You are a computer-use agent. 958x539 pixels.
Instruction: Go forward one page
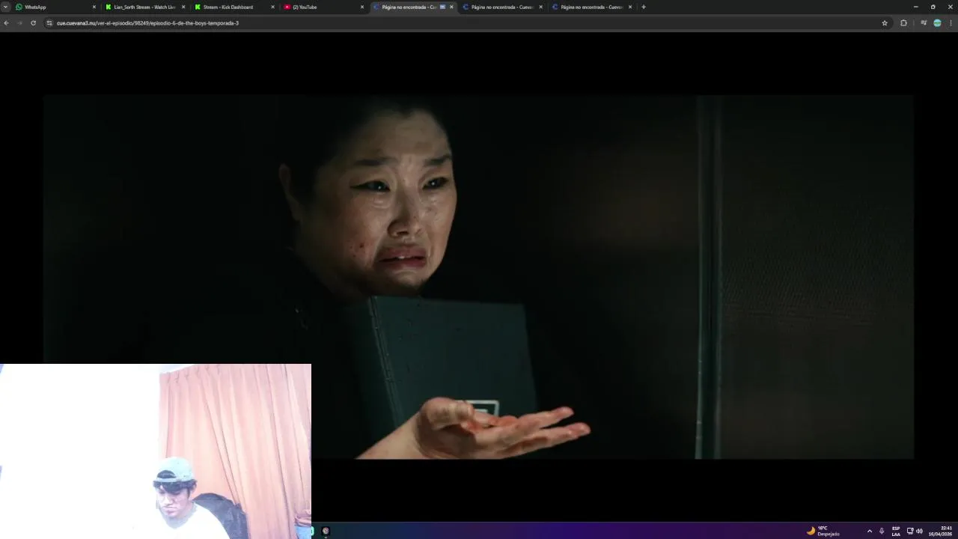(x=19, y=23)
